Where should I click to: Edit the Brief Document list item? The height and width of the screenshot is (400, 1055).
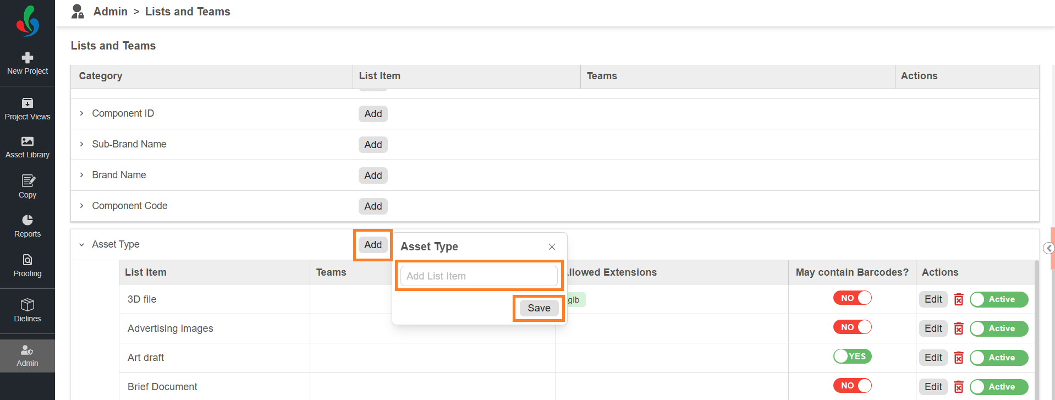click(933, 387)
